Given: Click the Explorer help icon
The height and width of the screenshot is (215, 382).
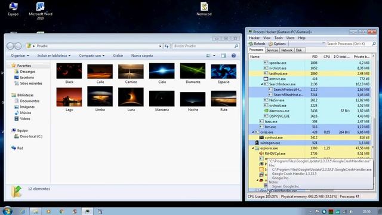Looking at the screenshot, I should pyautogui.click(x=233, y=56).
